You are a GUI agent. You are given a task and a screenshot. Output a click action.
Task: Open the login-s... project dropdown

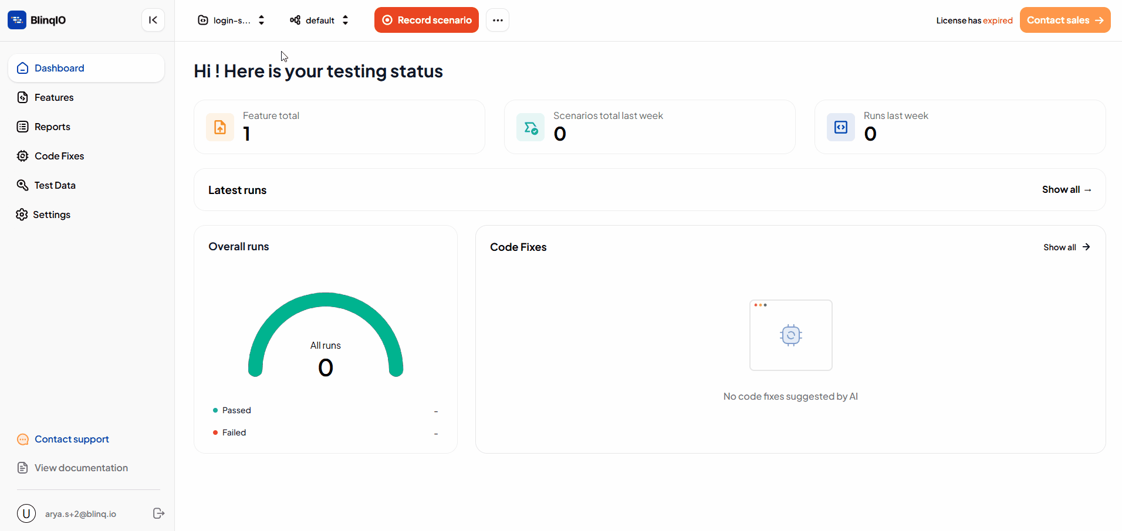[231, 20]
